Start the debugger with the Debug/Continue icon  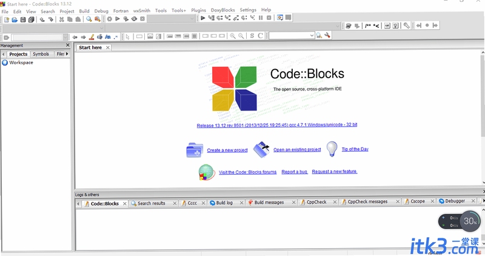tap(203, 18)
